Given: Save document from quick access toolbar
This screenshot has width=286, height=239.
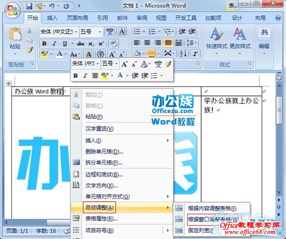Looking at the screenshot, I should pos(29,6).
